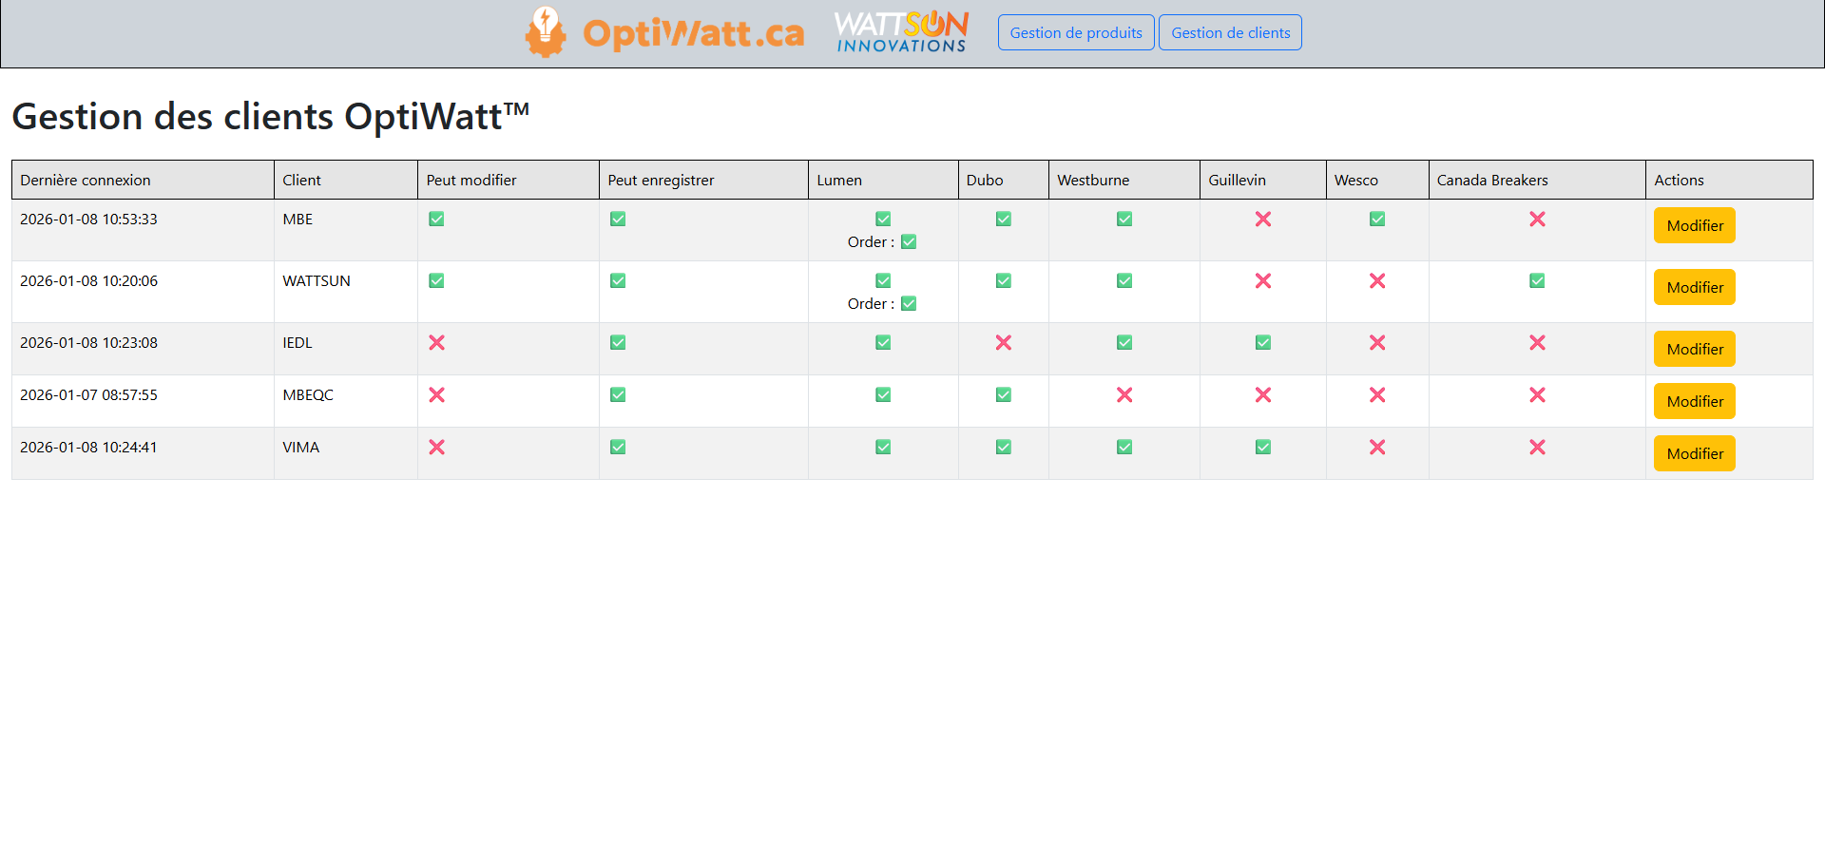Click the red X under Guillevin for MBE

point(1262,220)
